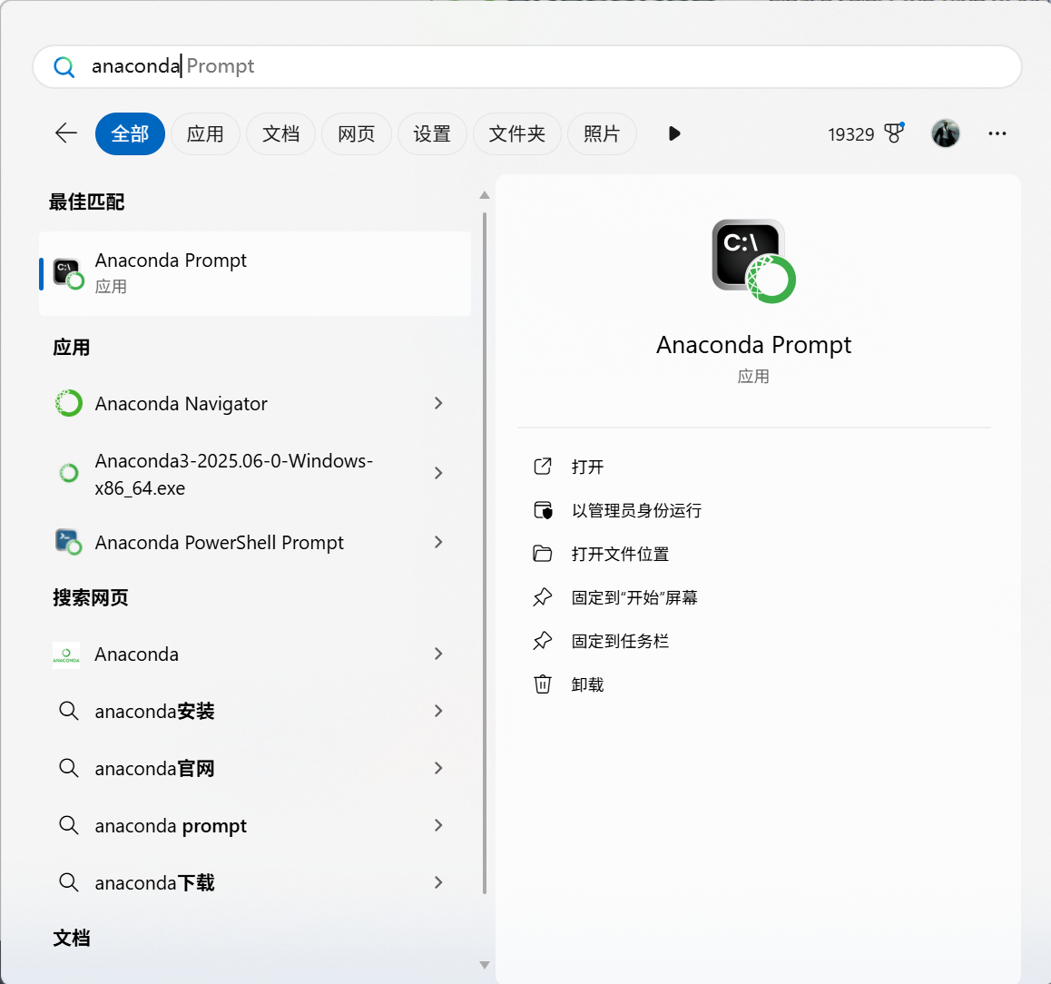Click the scrollbar up arrow
Image resolution: width=1051 pixels, height=984 pixels.
tap(484, 195)
